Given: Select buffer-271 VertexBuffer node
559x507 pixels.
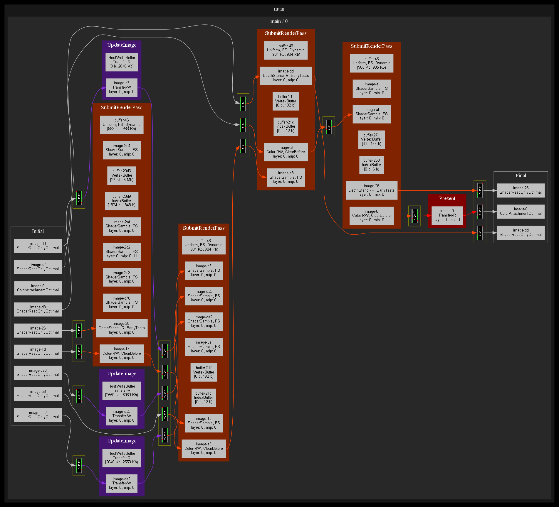Looking at the screenshot, I should pos(371,139).
